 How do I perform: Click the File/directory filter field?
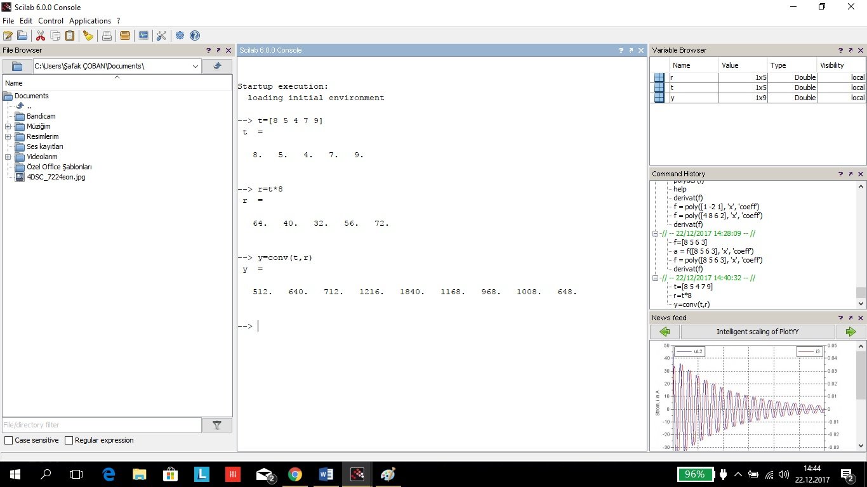(102, 425)
